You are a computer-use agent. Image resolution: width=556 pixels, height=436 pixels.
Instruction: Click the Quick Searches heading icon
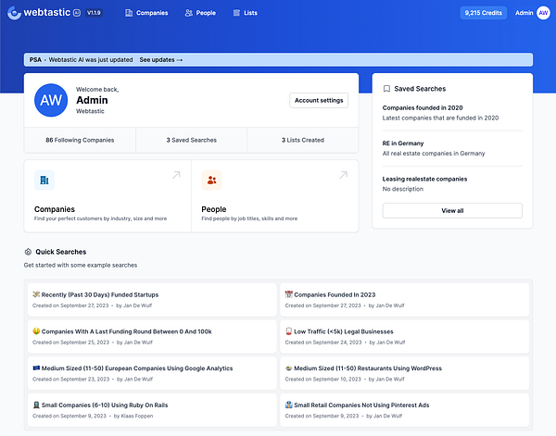click(x=28, y=252)
